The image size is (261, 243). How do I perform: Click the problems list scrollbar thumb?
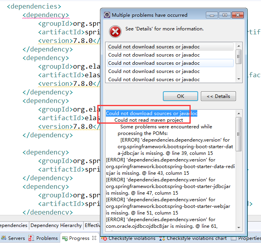coord(239,57)
